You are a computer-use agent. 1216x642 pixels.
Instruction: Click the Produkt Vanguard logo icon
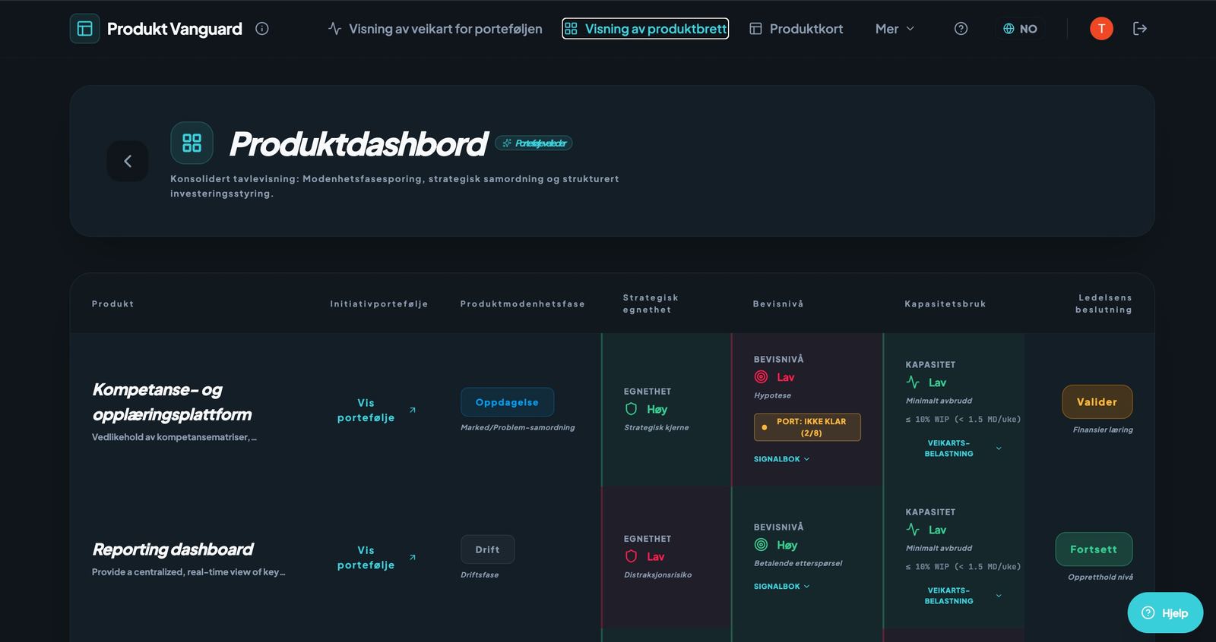coord(84,29)
